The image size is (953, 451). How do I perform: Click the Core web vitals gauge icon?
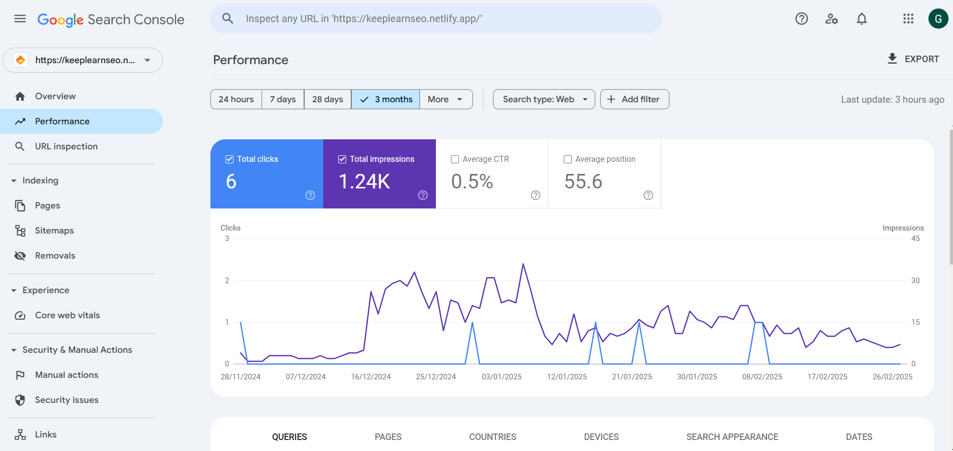20,315
